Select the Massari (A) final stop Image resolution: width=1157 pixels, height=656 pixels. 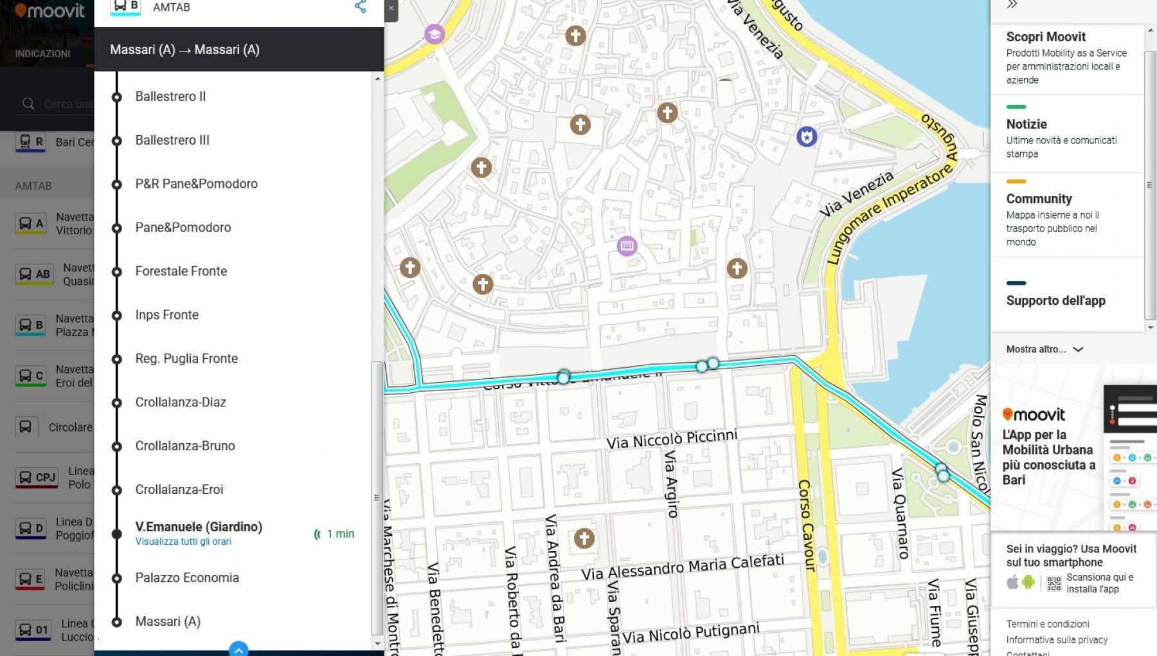(168, 622)
